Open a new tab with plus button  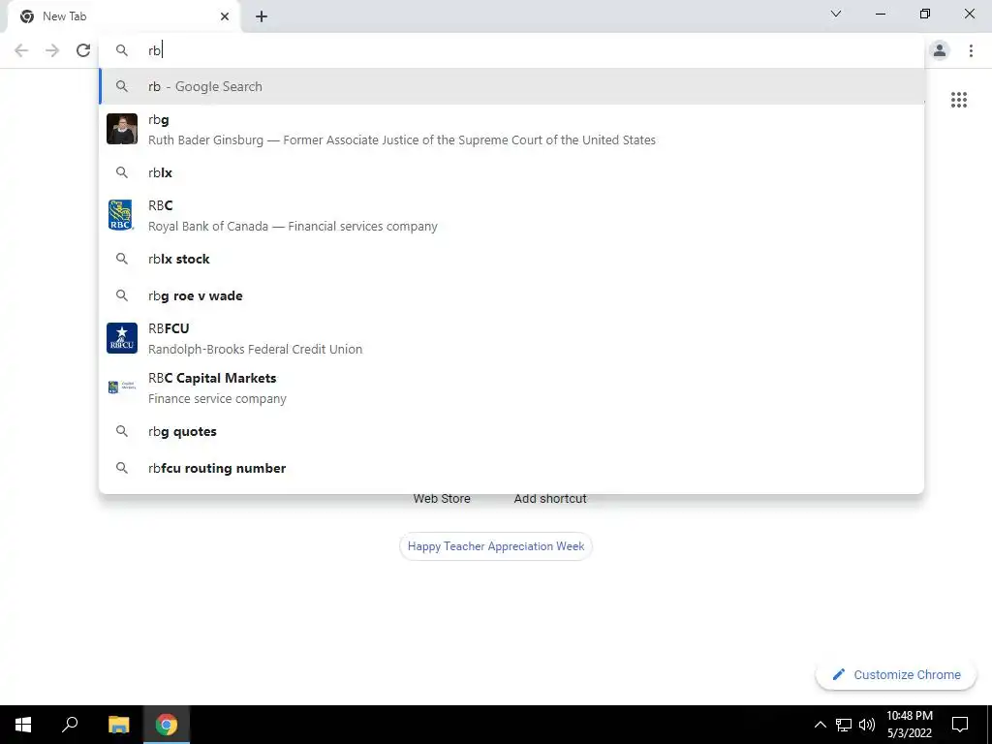tap(262, 16)
